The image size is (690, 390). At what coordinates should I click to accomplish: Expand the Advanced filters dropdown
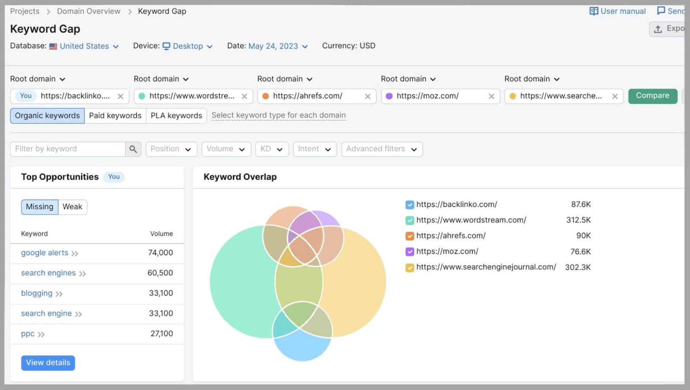[x=381, y=149]
